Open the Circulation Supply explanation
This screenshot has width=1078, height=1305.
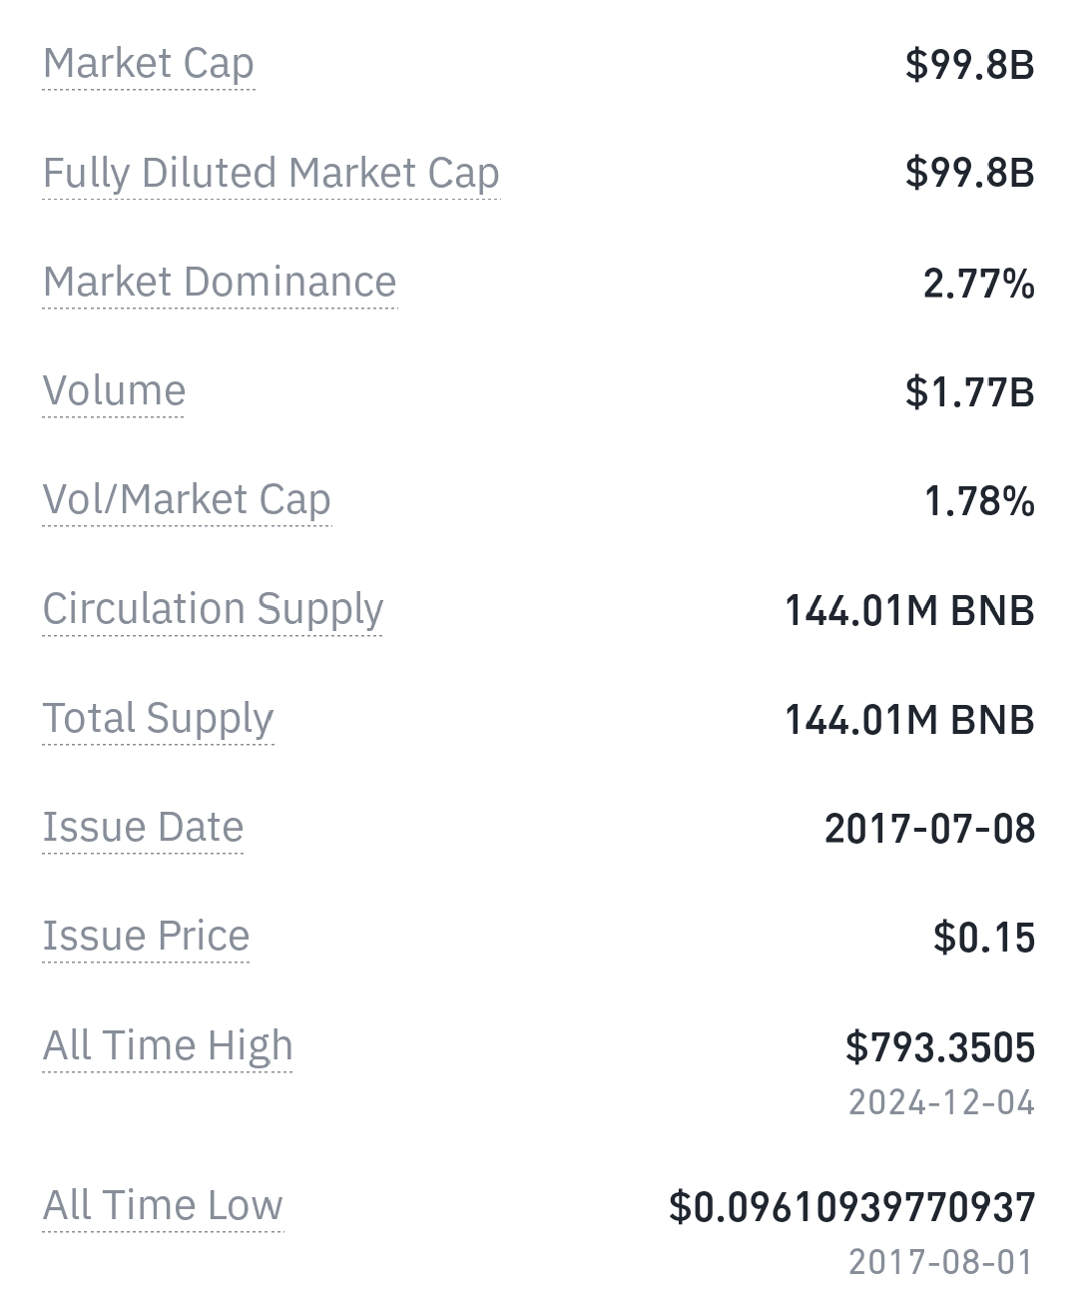coord(213,609)
